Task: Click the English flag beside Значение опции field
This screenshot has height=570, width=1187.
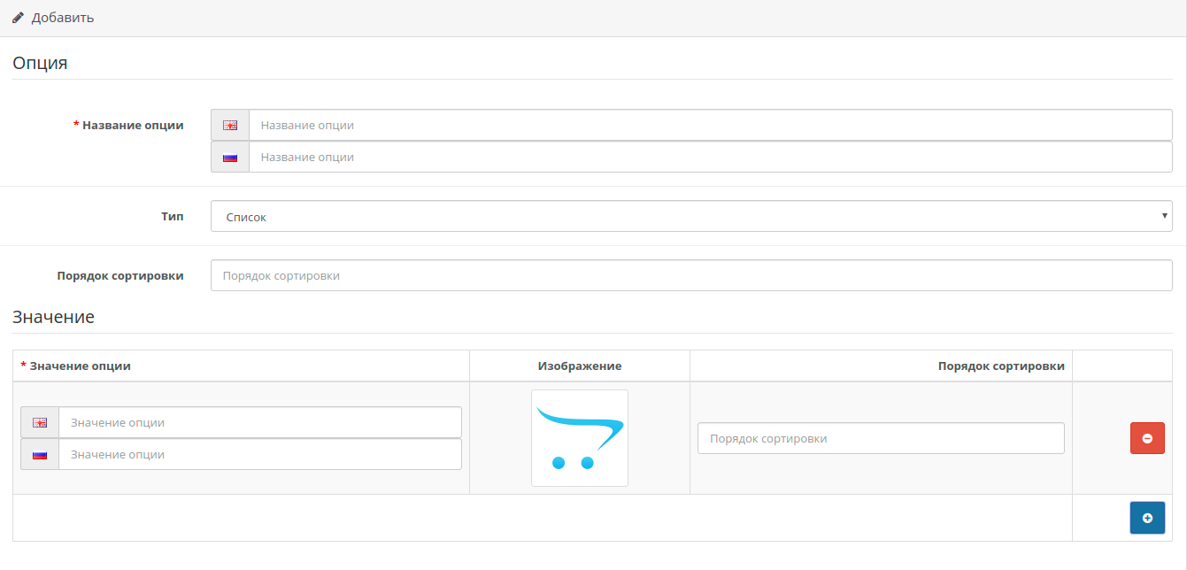Action: pos(40,423)
